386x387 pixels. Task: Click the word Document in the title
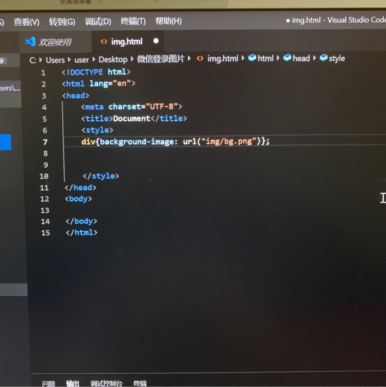(x=131, y=119)
